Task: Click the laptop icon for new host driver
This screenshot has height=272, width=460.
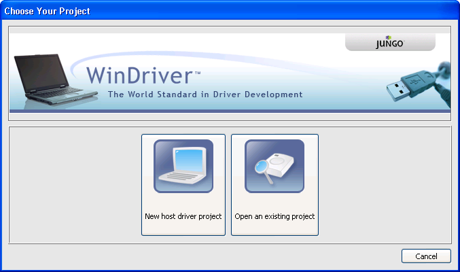Action: click(x=183, y=166)
